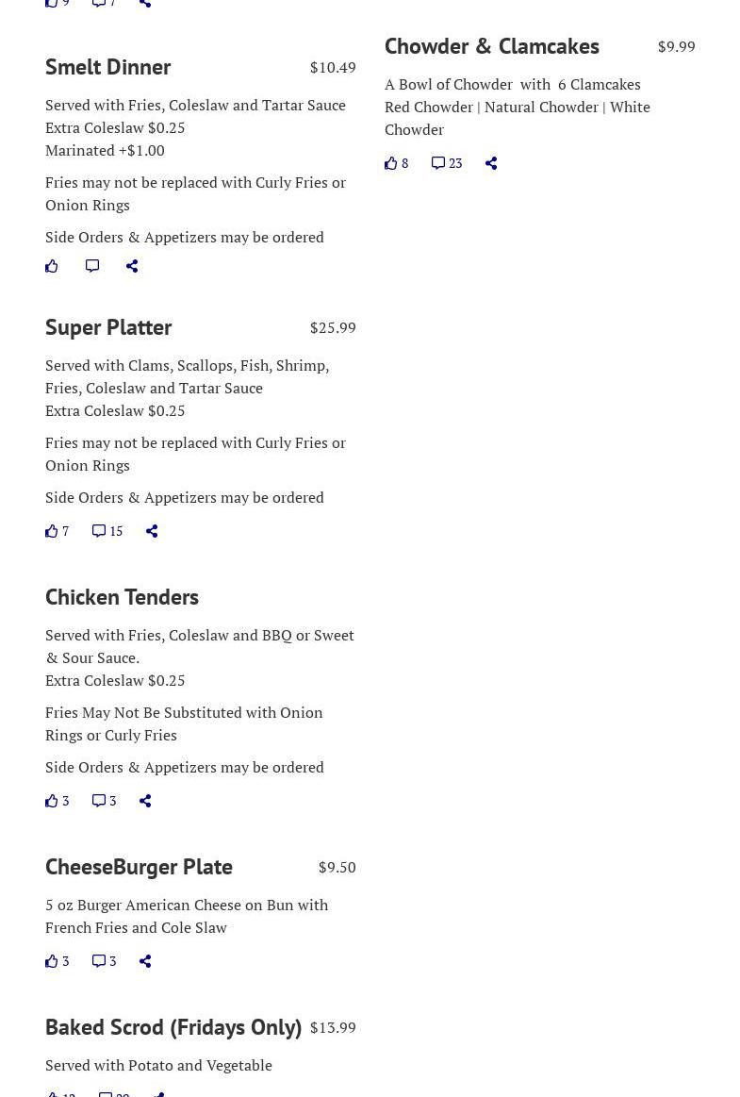The height and width of the screenshot is (1097, 740).
Task: Click the Super Platter heading
Action: (108, 327)
